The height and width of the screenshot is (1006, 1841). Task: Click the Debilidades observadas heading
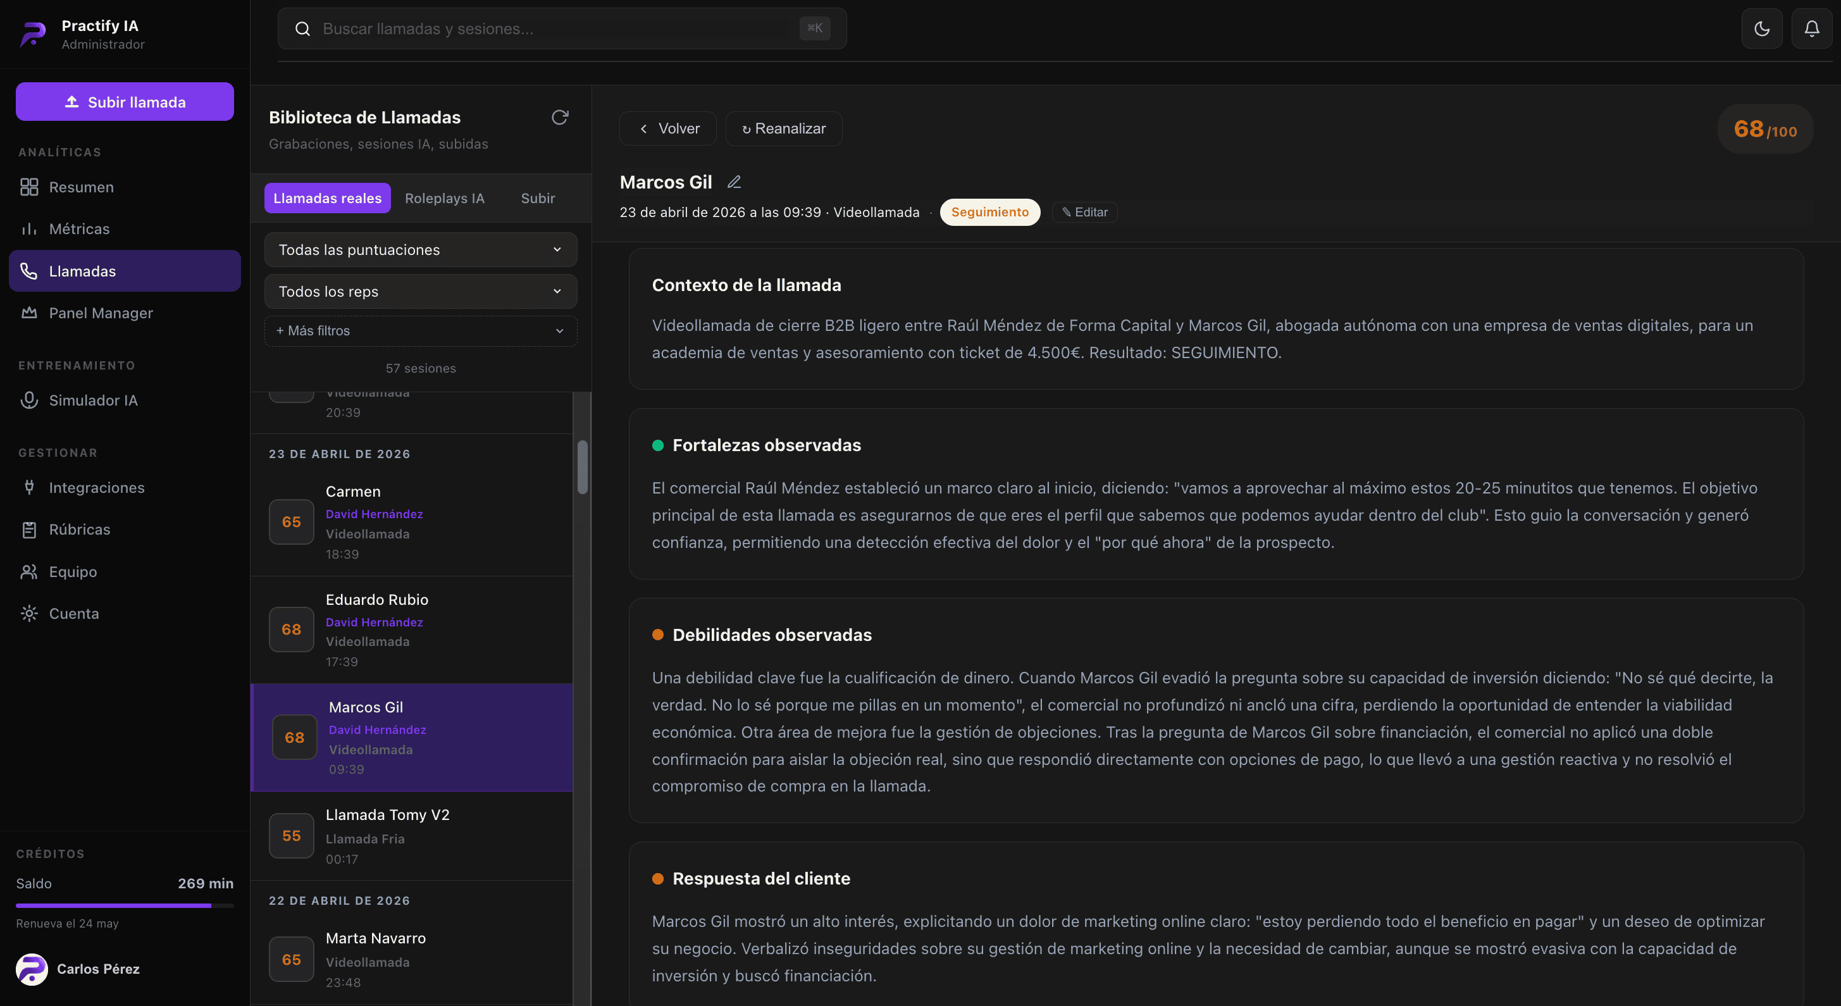pyautogui.click(x=772, y=635)
